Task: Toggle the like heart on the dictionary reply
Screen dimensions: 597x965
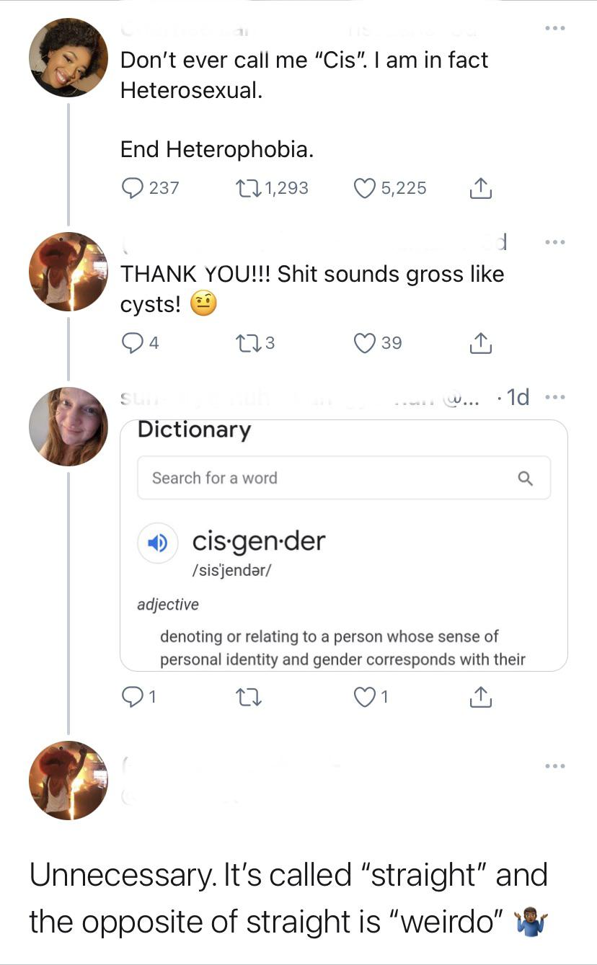Action: pos(363,696)
